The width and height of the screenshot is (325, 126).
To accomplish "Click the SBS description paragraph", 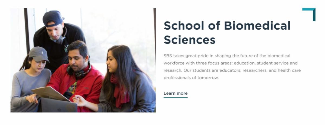I will click(232, 67).
